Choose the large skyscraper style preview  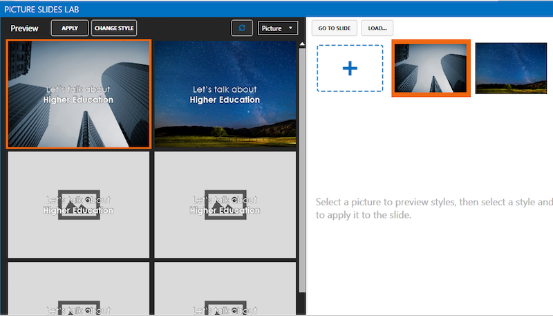coord(78,94)
